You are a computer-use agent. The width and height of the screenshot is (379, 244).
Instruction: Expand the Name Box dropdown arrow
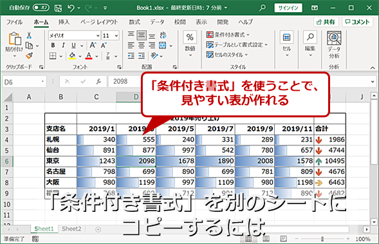42,82
